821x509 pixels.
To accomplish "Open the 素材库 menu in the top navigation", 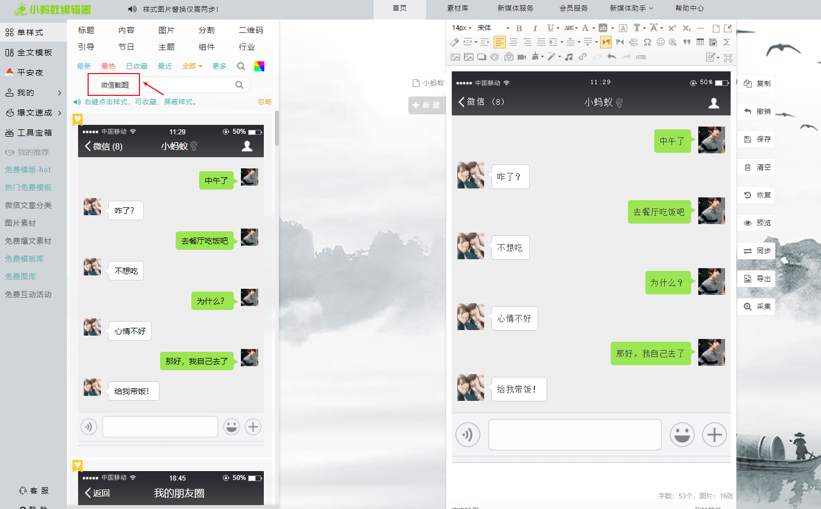I will click(457, 8).
